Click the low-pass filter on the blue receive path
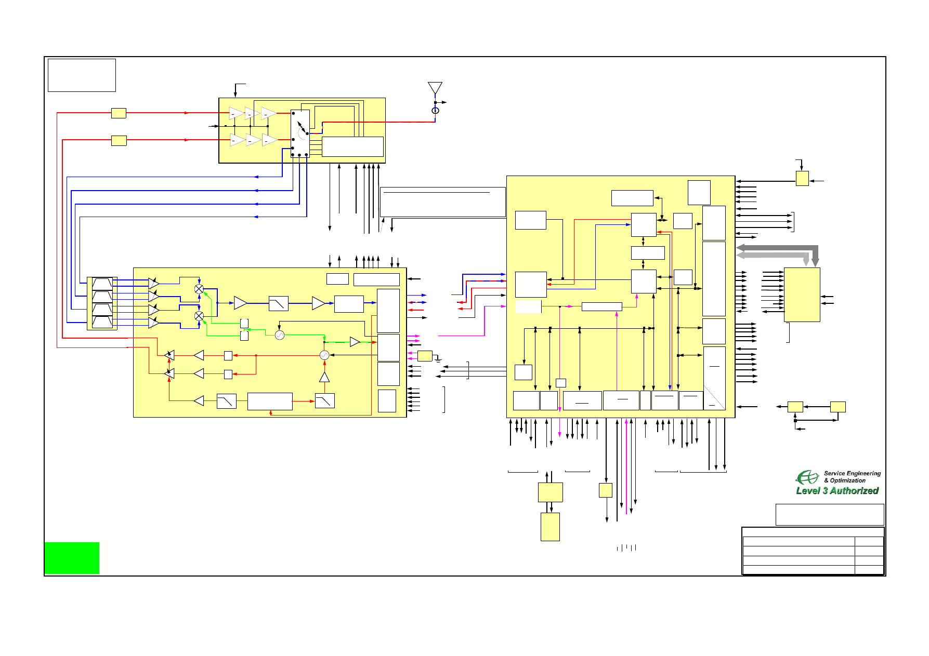 pos(278,303)
